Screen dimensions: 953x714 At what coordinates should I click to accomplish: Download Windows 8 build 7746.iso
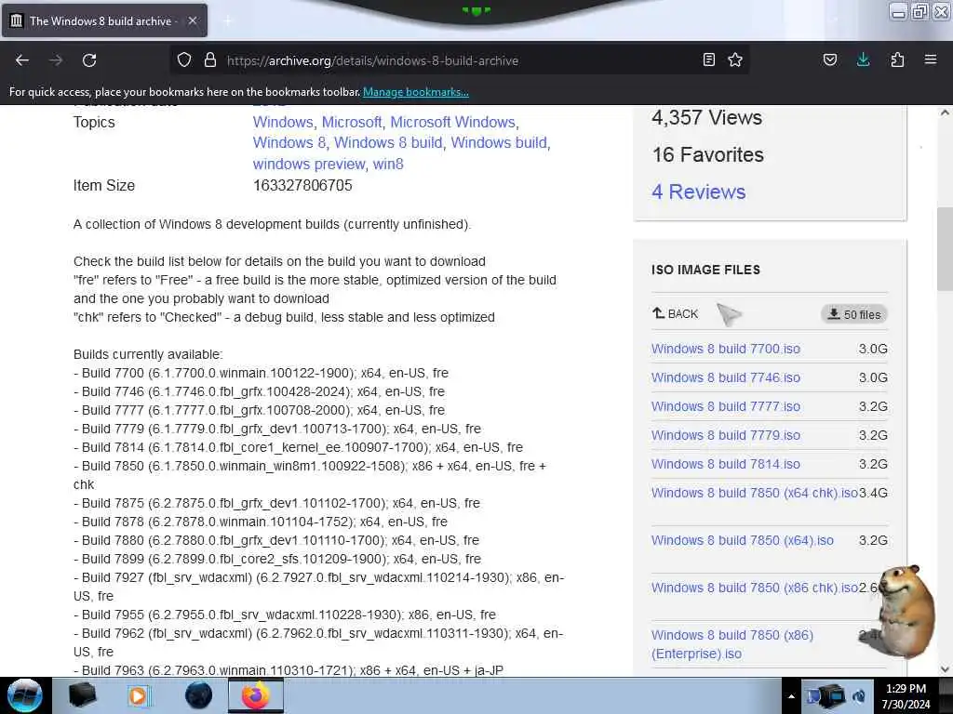click(x=726, y=377)
